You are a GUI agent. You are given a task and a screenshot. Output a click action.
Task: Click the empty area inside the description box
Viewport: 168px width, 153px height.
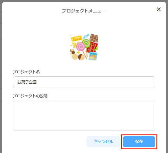84,116
